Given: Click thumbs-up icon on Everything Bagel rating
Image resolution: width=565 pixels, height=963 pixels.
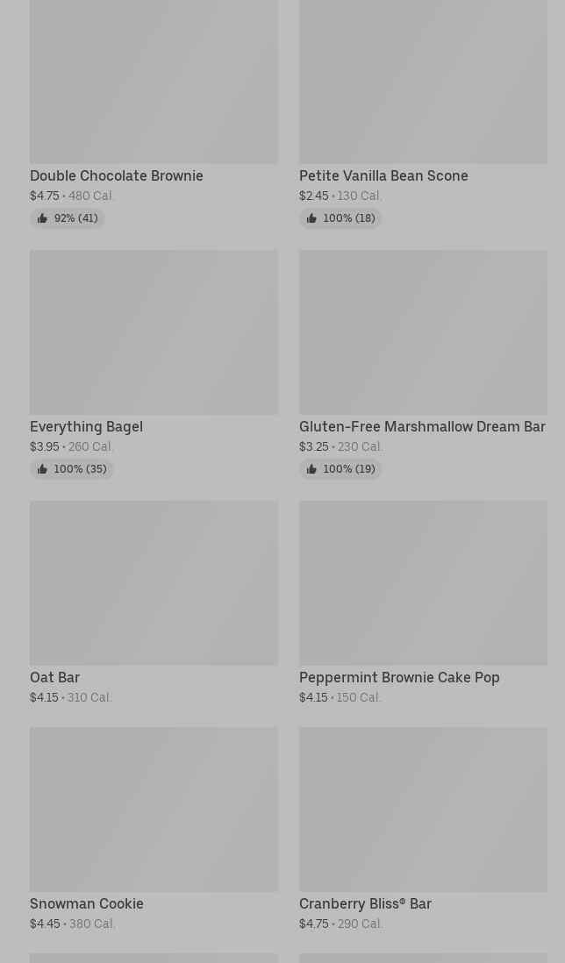Looking at the screenshot, I should [x=42, y=469].
